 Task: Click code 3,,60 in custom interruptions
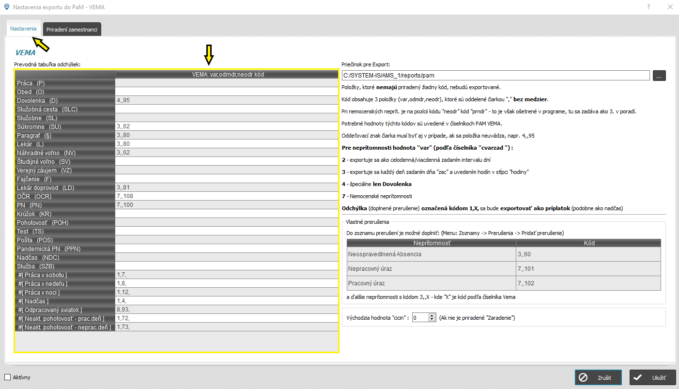[x=588, y=254]
